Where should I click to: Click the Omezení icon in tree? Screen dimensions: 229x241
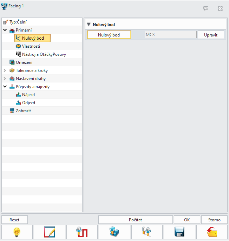[x=12, y=62]
